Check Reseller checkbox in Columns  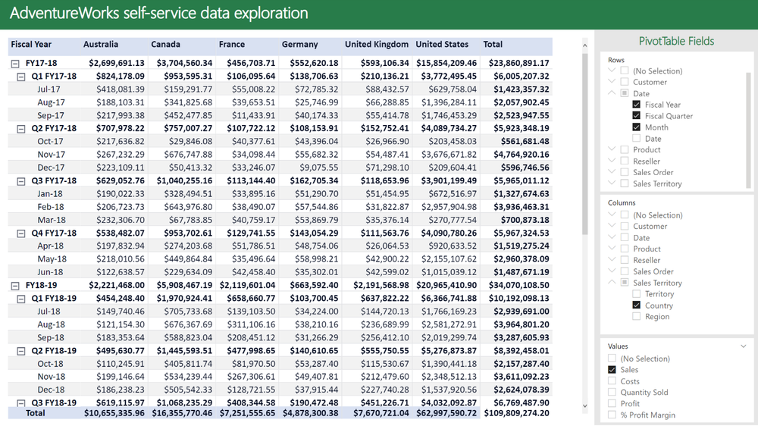pos(625,260)
